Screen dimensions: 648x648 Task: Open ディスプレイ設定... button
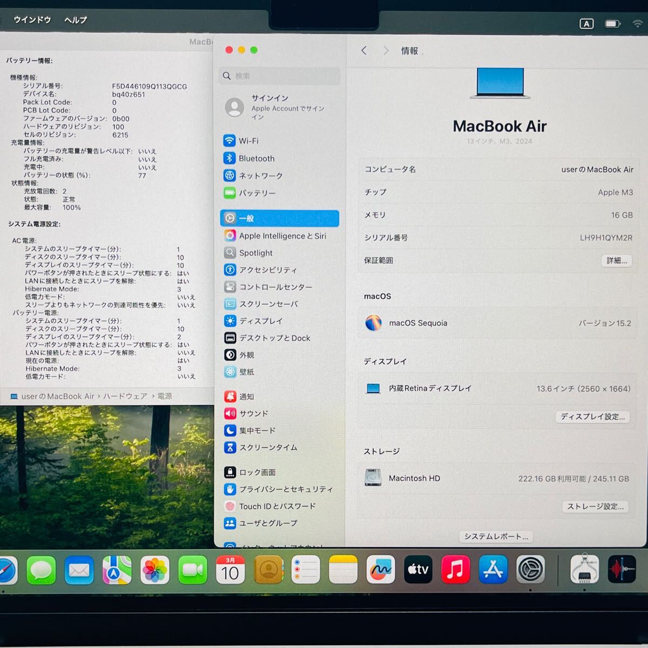click(592, 417)
